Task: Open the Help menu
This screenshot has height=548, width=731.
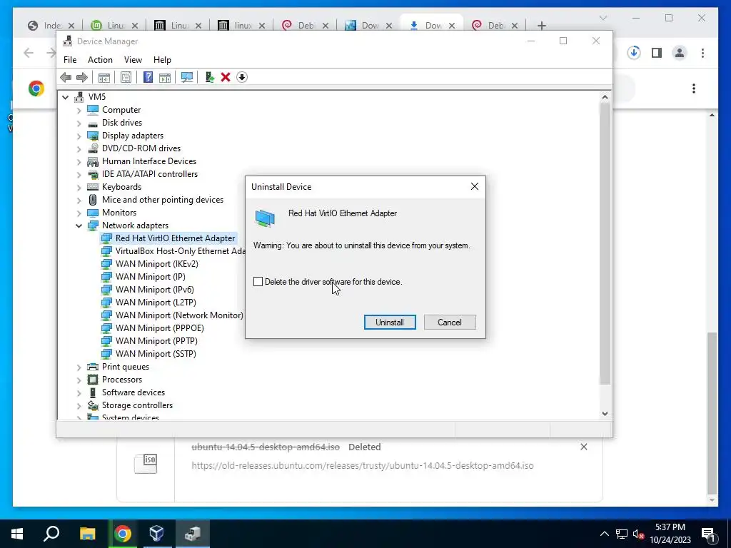Action: point(162,60)
